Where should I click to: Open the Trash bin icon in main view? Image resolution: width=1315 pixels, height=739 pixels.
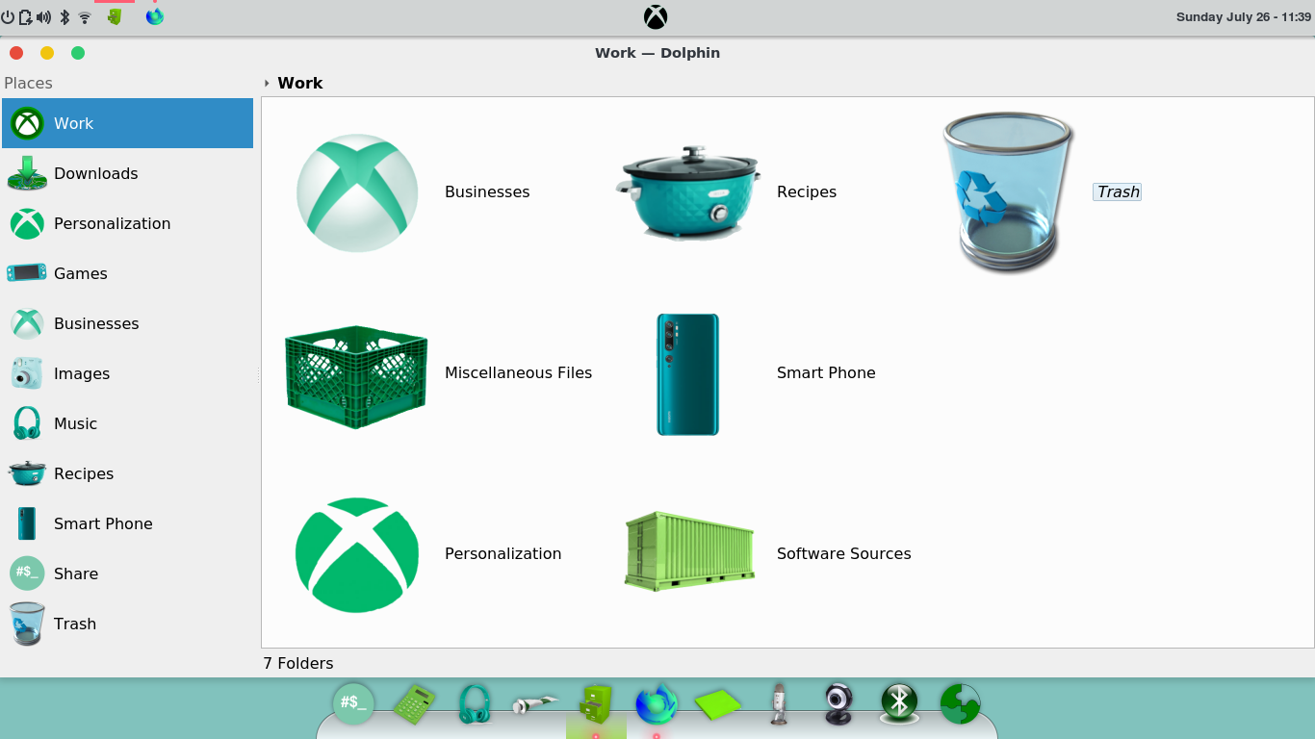(x=1007, y=192)
